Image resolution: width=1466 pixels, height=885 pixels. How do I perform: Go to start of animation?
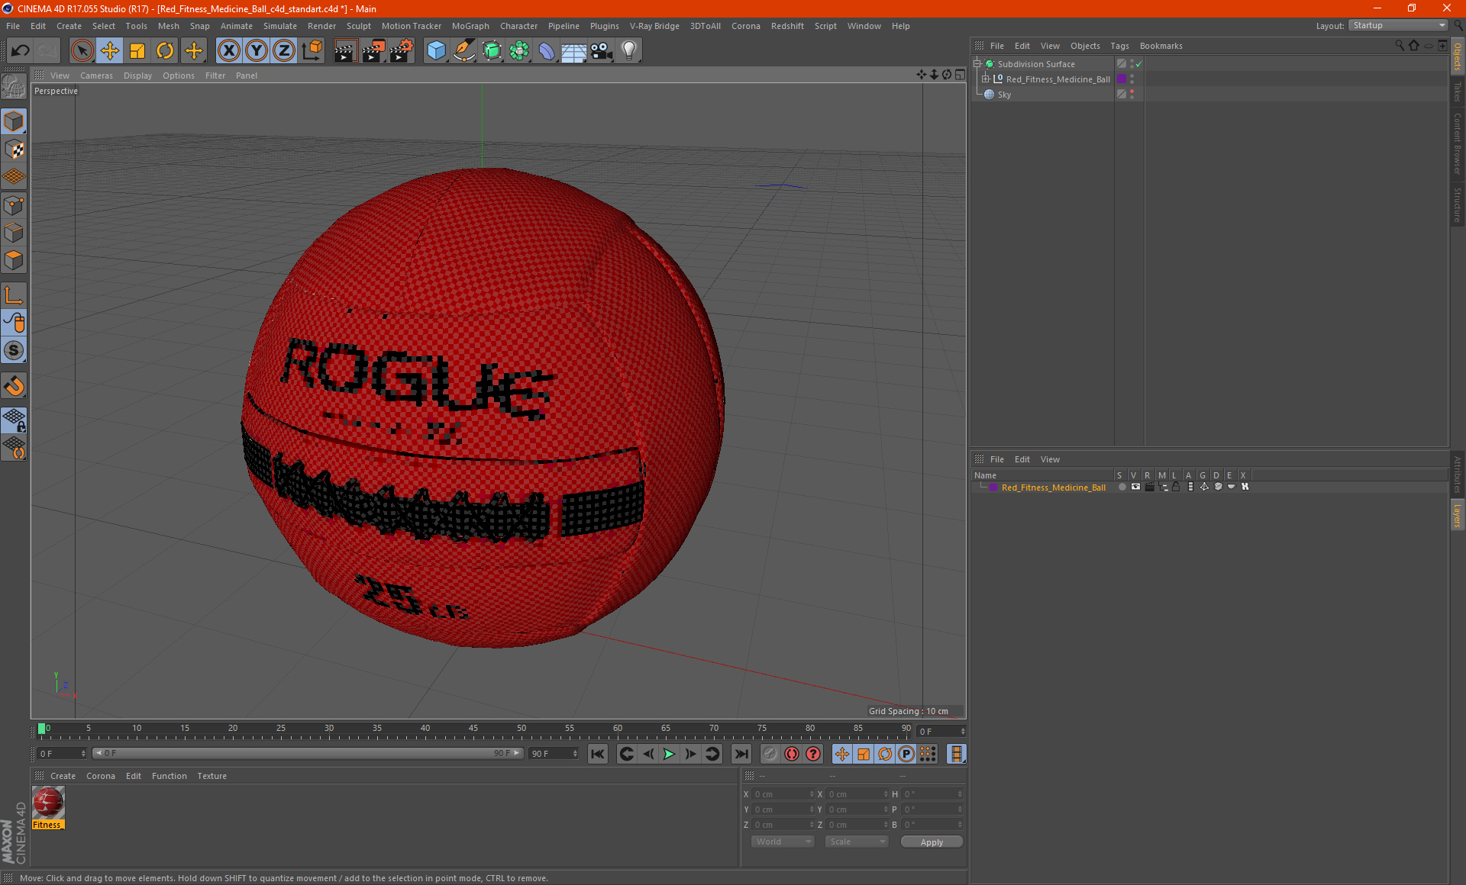point(598,754)
